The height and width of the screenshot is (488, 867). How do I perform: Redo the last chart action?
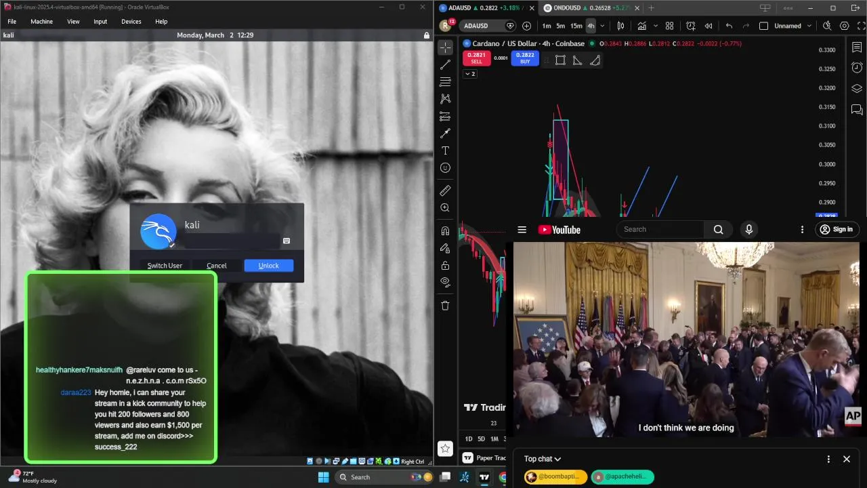(746, 26)
